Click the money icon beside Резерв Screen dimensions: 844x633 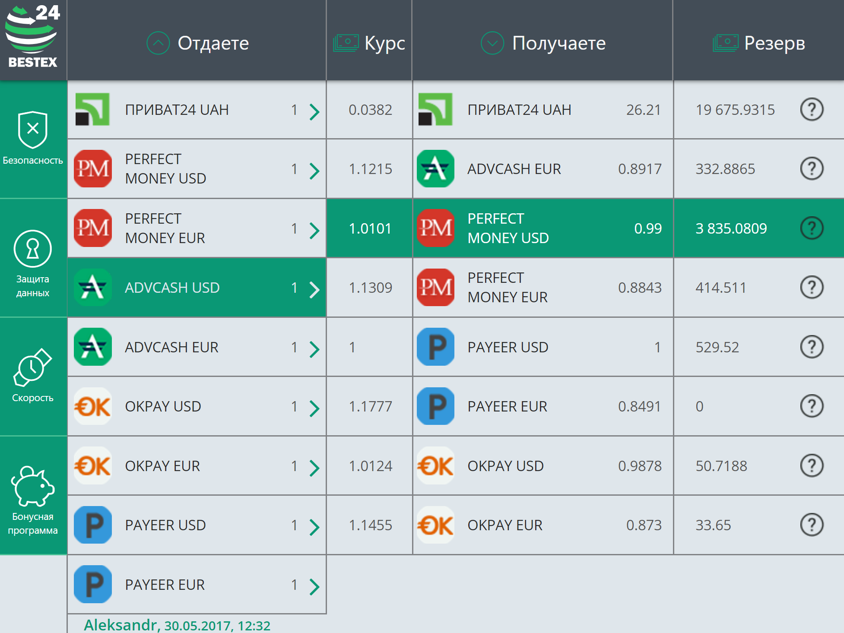(x=726, y=43)
